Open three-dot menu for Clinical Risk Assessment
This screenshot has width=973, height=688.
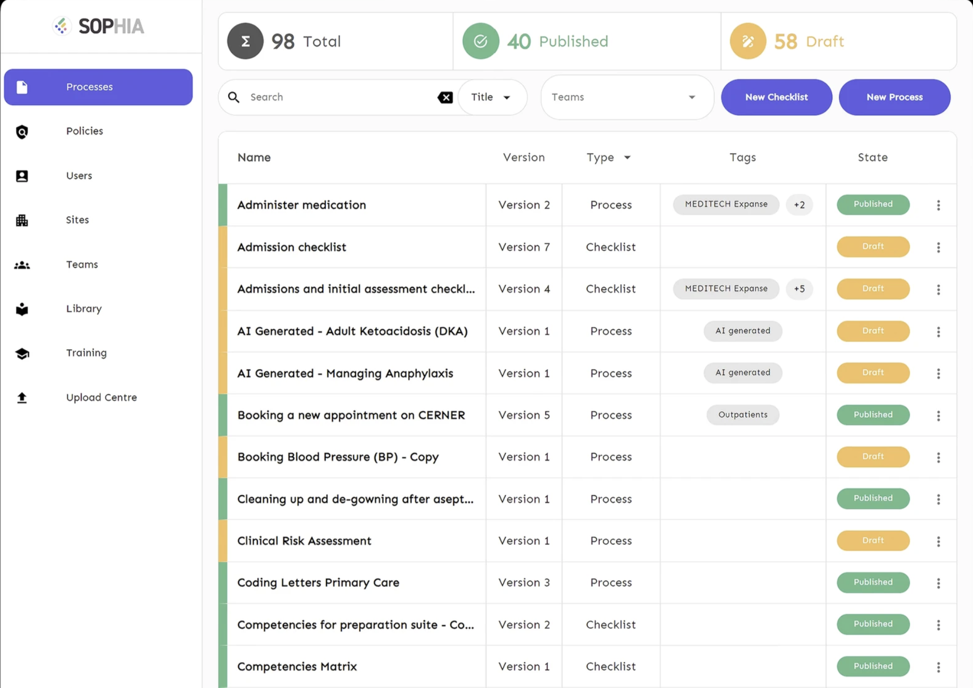(938, 541)
